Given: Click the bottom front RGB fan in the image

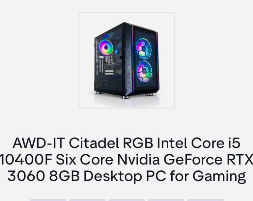Looking at the screenshot, I should (x=144, y=72).
